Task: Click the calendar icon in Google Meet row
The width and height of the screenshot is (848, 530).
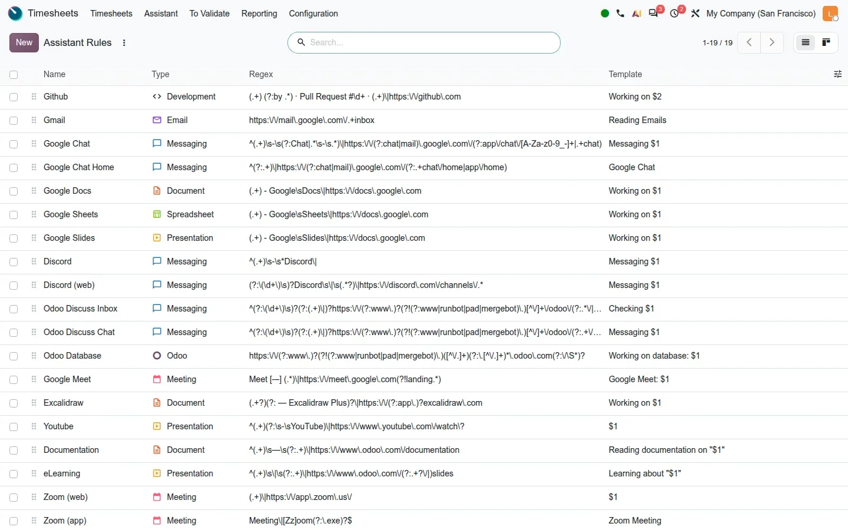Action: (x=157, y=379)
